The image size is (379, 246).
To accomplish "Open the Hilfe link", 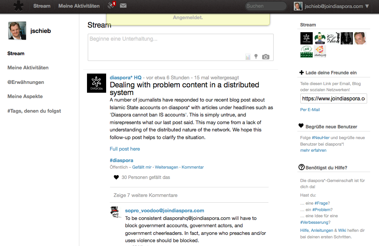I will tap(304, 231).
